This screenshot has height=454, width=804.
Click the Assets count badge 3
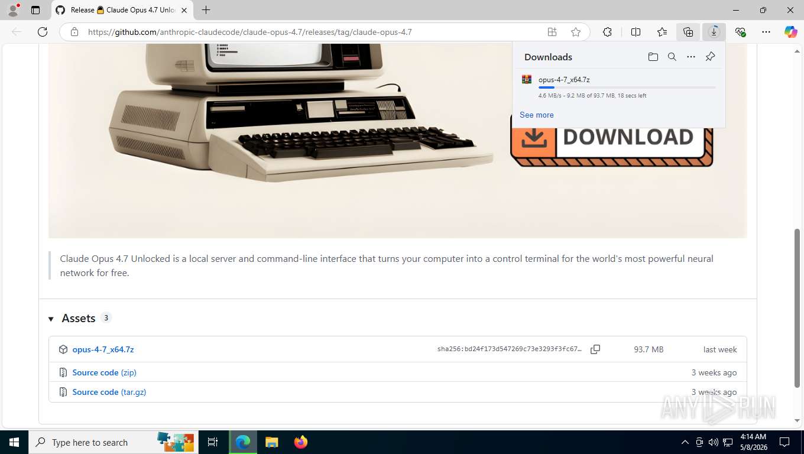[x=106, y=318]
